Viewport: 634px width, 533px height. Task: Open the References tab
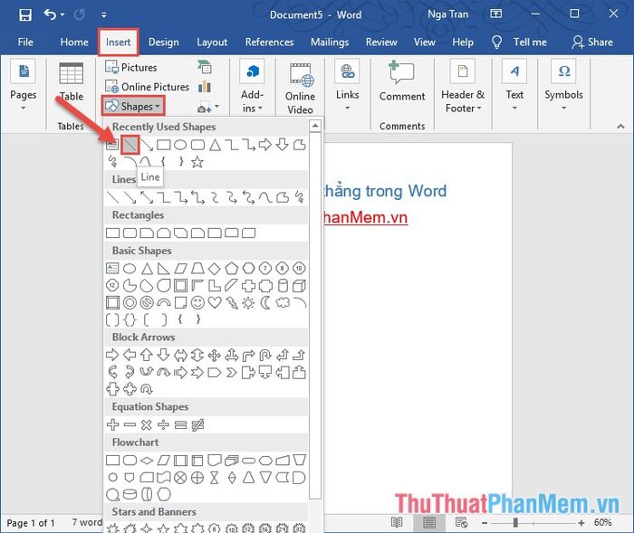(x=269, y=42)
